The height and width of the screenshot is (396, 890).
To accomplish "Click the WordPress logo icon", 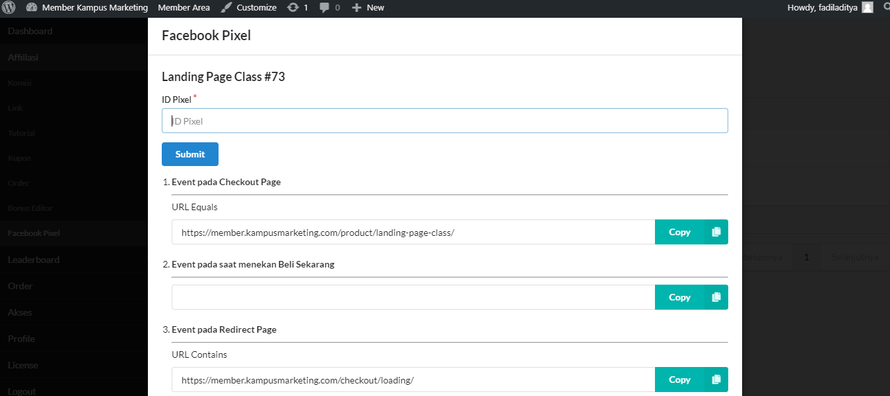I will 9,8.
